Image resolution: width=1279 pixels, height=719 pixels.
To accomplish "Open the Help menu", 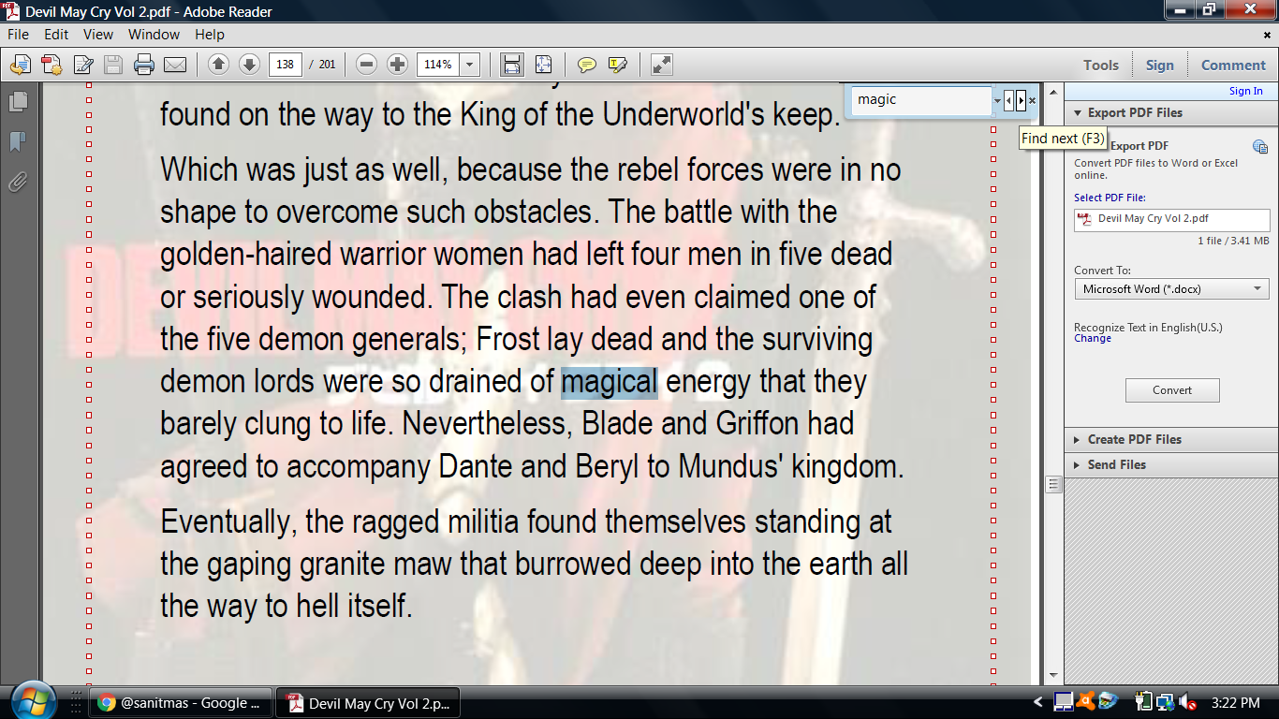I will [210, 35].
